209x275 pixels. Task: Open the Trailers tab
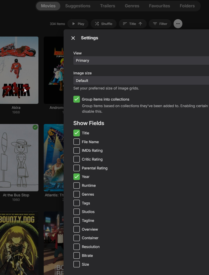(x=108, y=6)
